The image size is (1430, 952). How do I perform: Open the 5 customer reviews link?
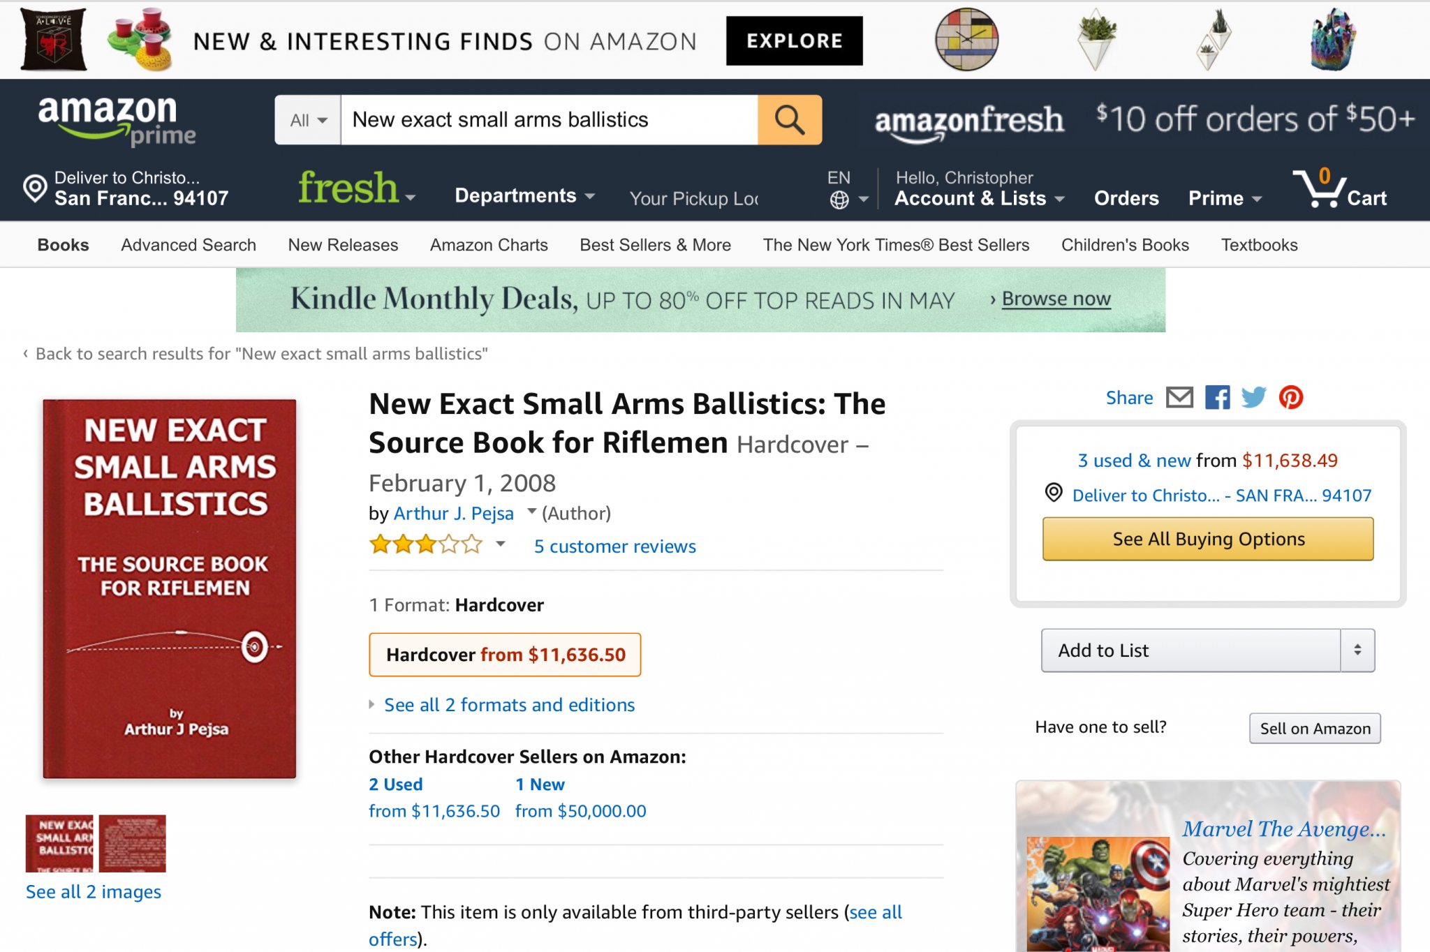[614, 546]
